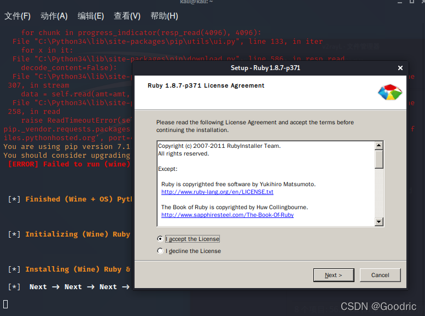Click the terminal cursor block

point(5,304)
